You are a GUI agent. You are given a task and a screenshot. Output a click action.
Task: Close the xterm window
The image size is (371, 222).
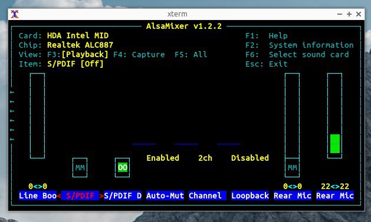click(359, 14)
